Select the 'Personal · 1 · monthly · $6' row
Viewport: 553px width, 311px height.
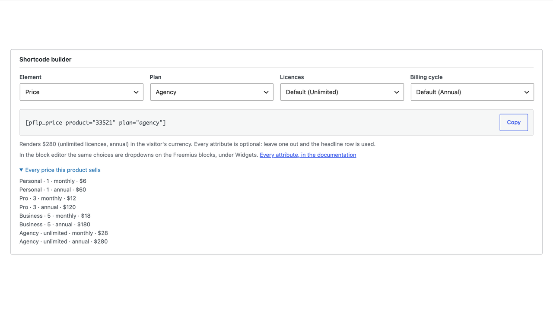[53, 181]
